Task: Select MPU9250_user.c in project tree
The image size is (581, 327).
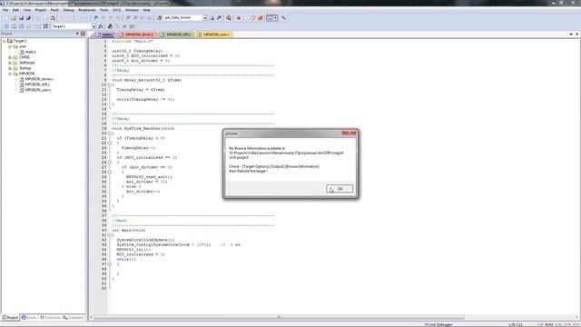Action: tap(38, 90)
